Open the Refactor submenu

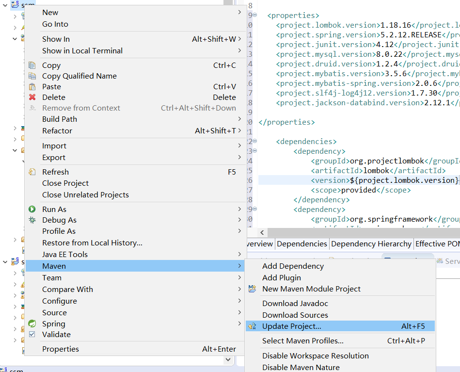135,130
